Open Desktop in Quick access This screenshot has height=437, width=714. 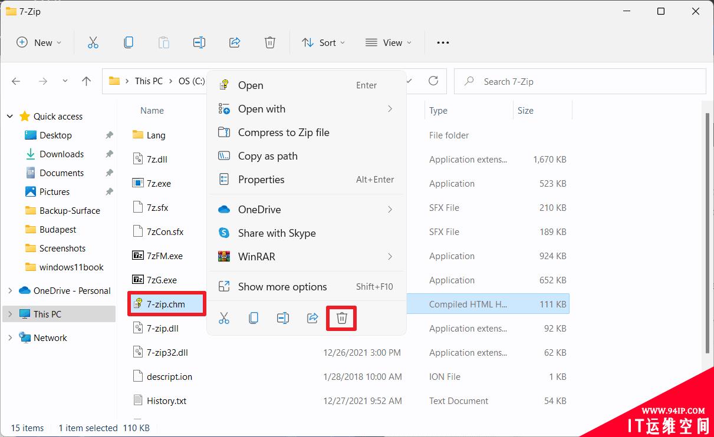[x=56, y=135]
